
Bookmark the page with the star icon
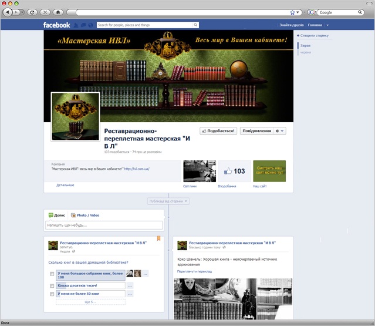pyautogui.click(x=292, y=12)
